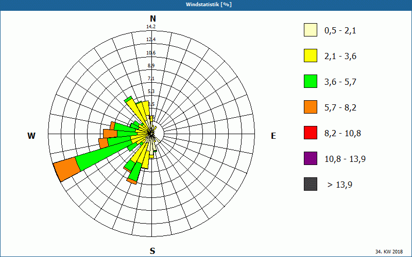Click the 10,6 ring scale label

pos(151,53)
